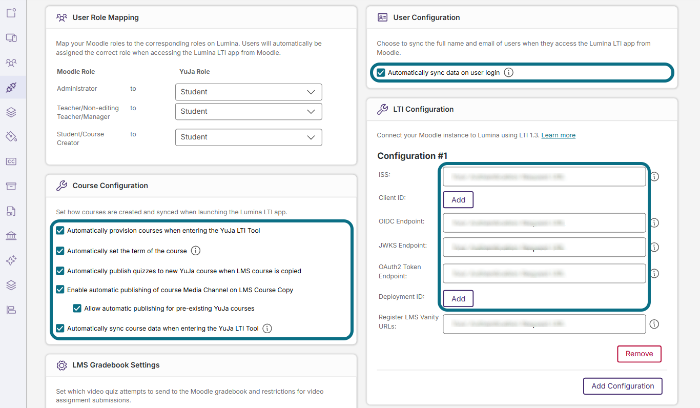700x408 pixels.
Task: Uncheck 'Automatically sync data on user login'
Action: coord(381,73)
